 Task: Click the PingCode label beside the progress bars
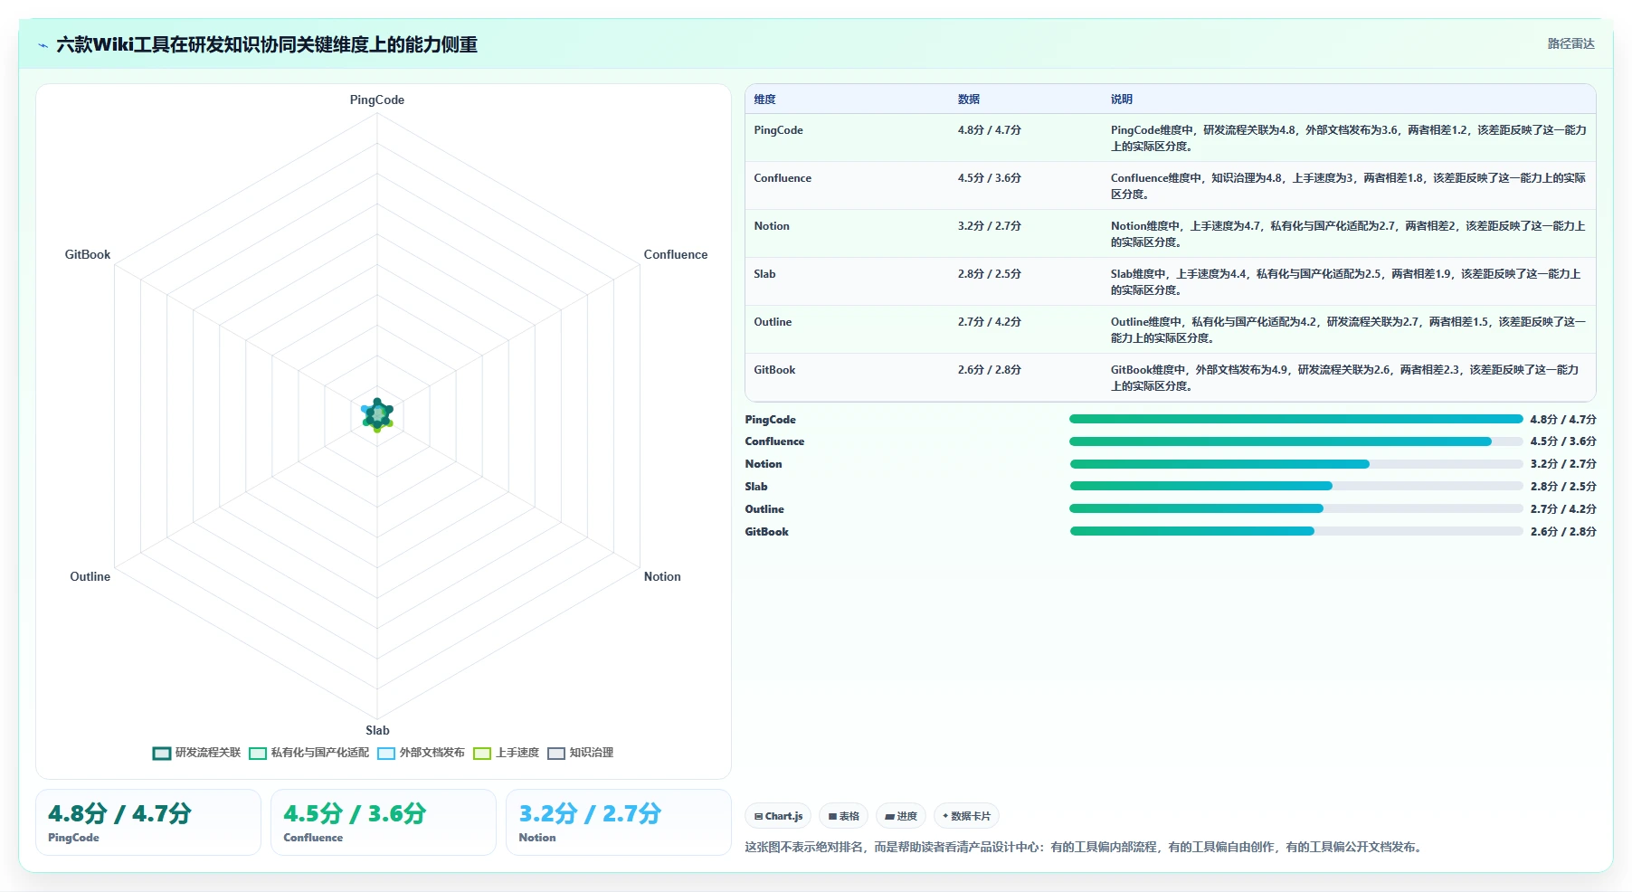coord(770,420)
